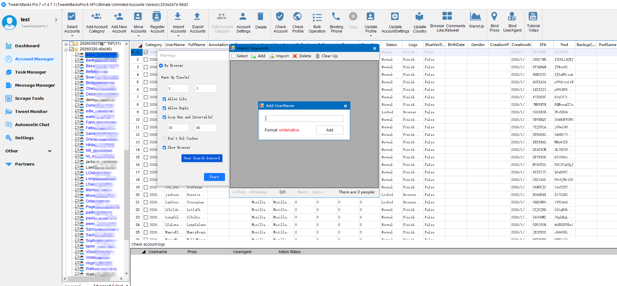Go to Scrape Tools in sidebar
This screenshot has height=286, width=617.
(29, 99)
